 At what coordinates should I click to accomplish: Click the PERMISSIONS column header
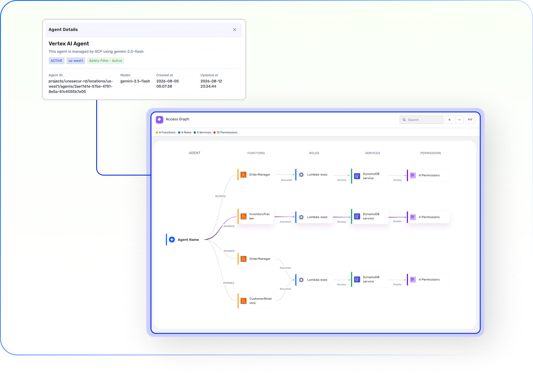point(431,153)
